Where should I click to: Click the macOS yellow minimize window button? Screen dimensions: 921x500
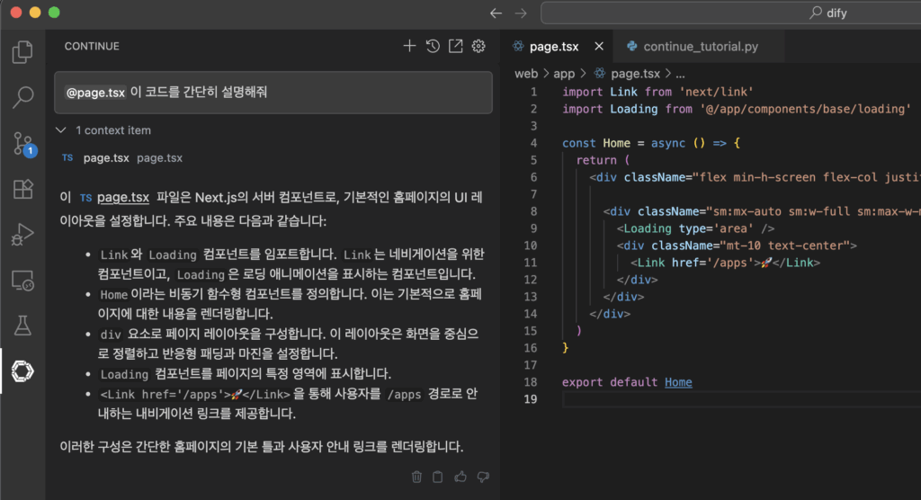pyautogui.click(x=35, y=13)
